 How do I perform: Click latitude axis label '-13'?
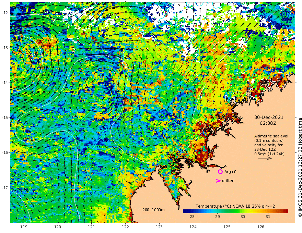5,48
